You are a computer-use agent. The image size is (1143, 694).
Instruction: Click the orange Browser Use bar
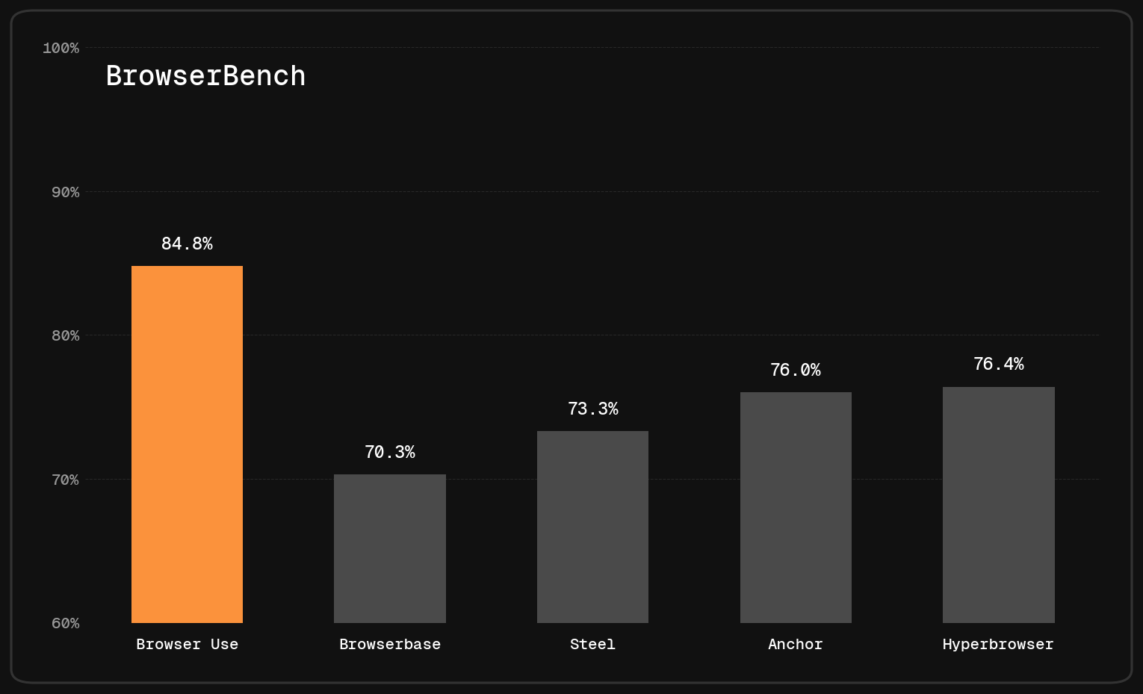click(x=187, y=444)
